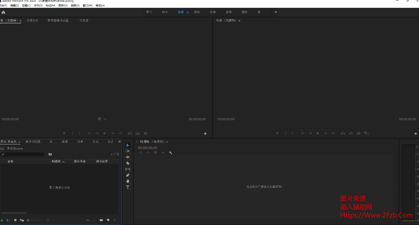Show hidden project panel tabs via the chevrons
Viewport: 419px width, 225px height.
coord(120,142)
